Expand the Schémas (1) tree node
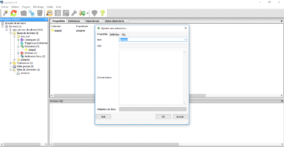 (18, 53)
